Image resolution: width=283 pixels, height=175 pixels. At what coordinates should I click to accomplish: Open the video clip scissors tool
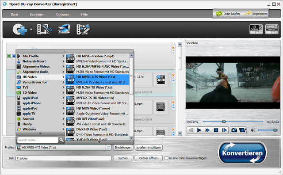[44, 29]
